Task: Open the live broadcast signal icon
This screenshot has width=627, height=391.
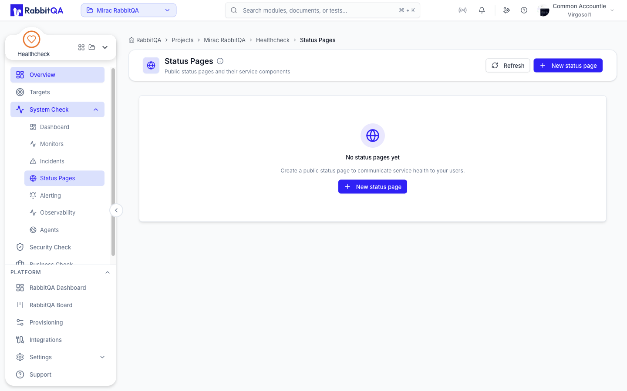Action: pyautogui.click(x=462, y=10)
